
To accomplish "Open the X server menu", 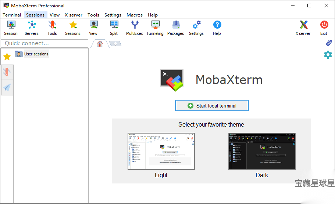I will [x=74, y=15].
